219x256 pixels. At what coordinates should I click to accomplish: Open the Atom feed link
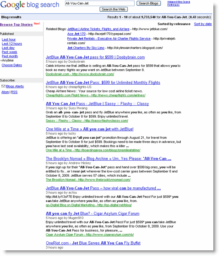tap(5, 92)
